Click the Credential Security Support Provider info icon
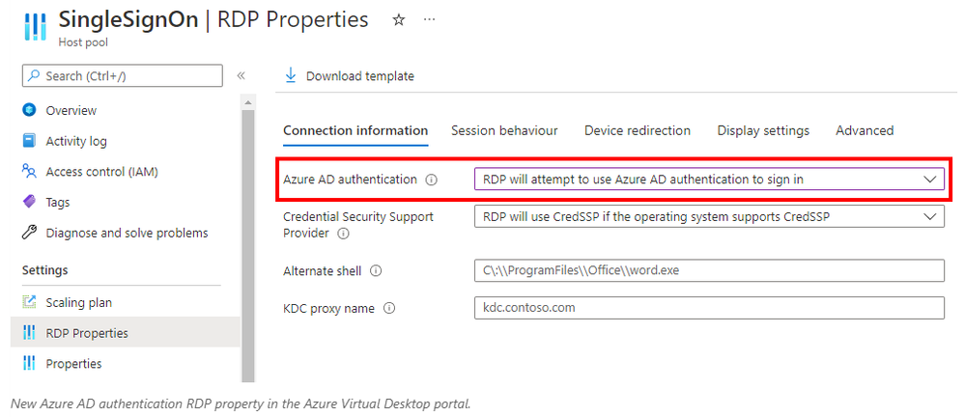965x417 pixels. [344, 234]
